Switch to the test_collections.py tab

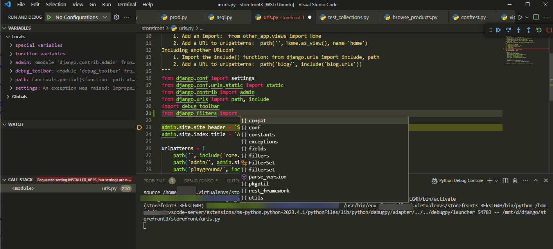348,18
